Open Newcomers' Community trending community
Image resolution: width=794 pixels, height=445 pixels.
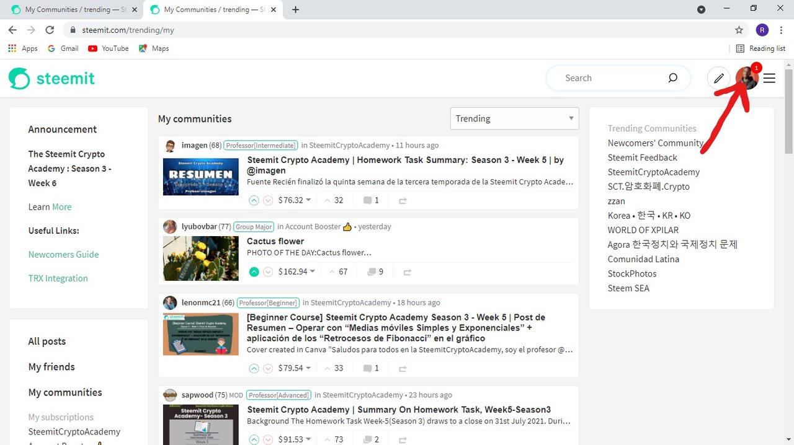(656, 143)
